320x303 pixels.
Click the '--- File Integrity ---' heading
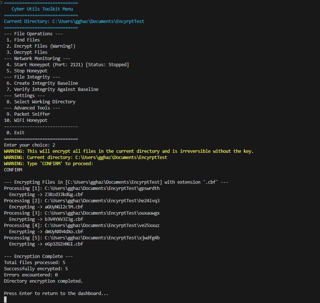[x=32, y=77]
